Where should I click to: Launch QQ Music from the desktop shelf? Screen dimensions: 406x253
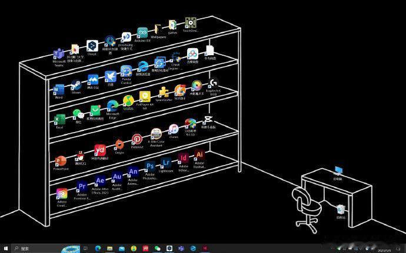coord(128,101)
